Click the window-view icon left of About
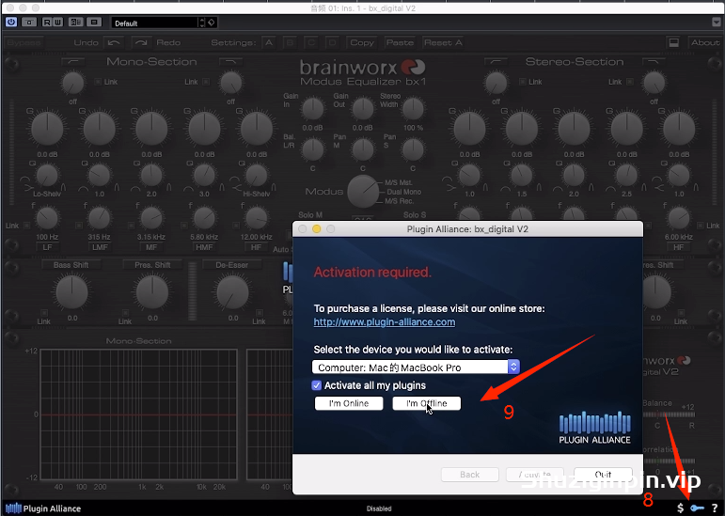Screen dimensions: 725x516 coord(673,42)
